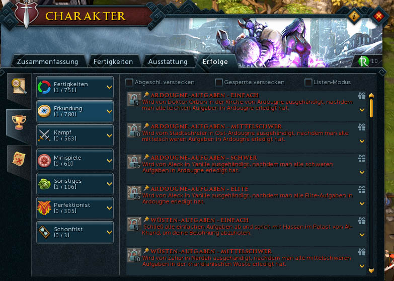Click gift reward icon for Ardougne-Aufgaben Einfach
This screenshot has width=394, height=281.
click(362, 96)
